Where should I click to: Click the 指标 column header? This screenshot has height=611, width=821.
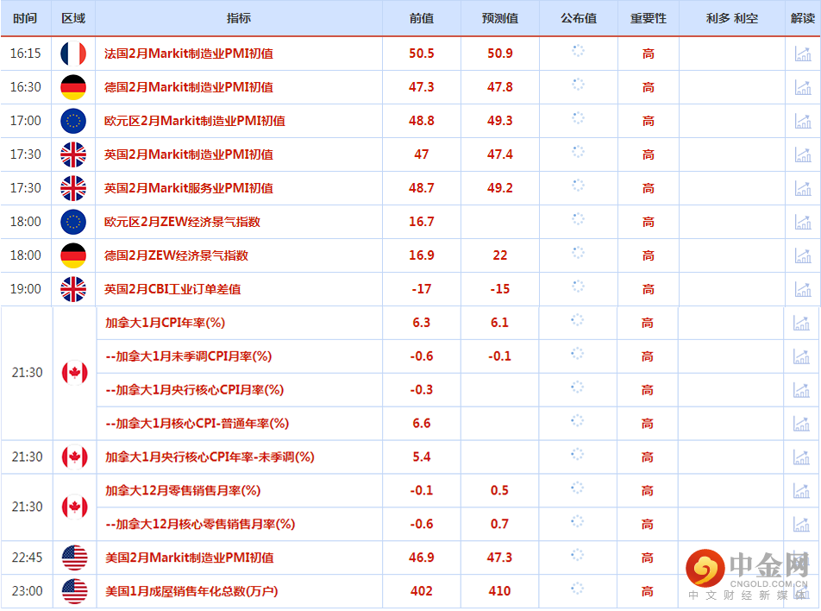pos(239,18)
